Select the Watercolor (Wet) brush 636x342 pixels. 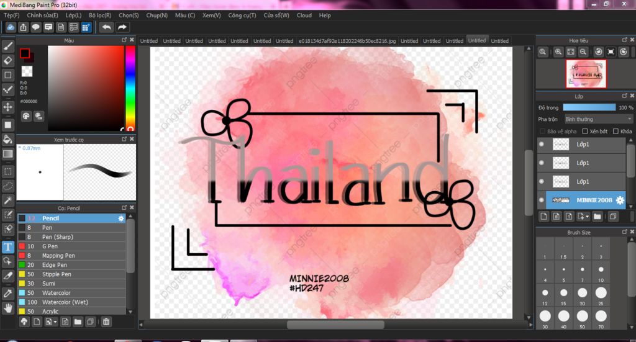(x=71, y=302)
